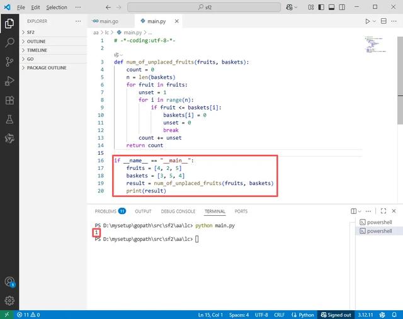Switch to the DEBUG CONSOLE tab
Screen dimensions: 403x319
tap(178, 211)
